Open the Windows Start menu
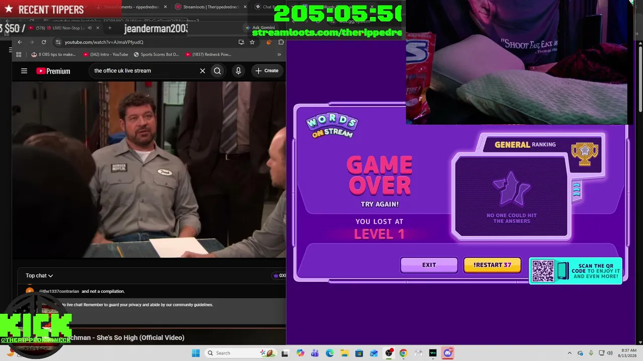Screen dimensions: 643x361 (x=195, y=353)
